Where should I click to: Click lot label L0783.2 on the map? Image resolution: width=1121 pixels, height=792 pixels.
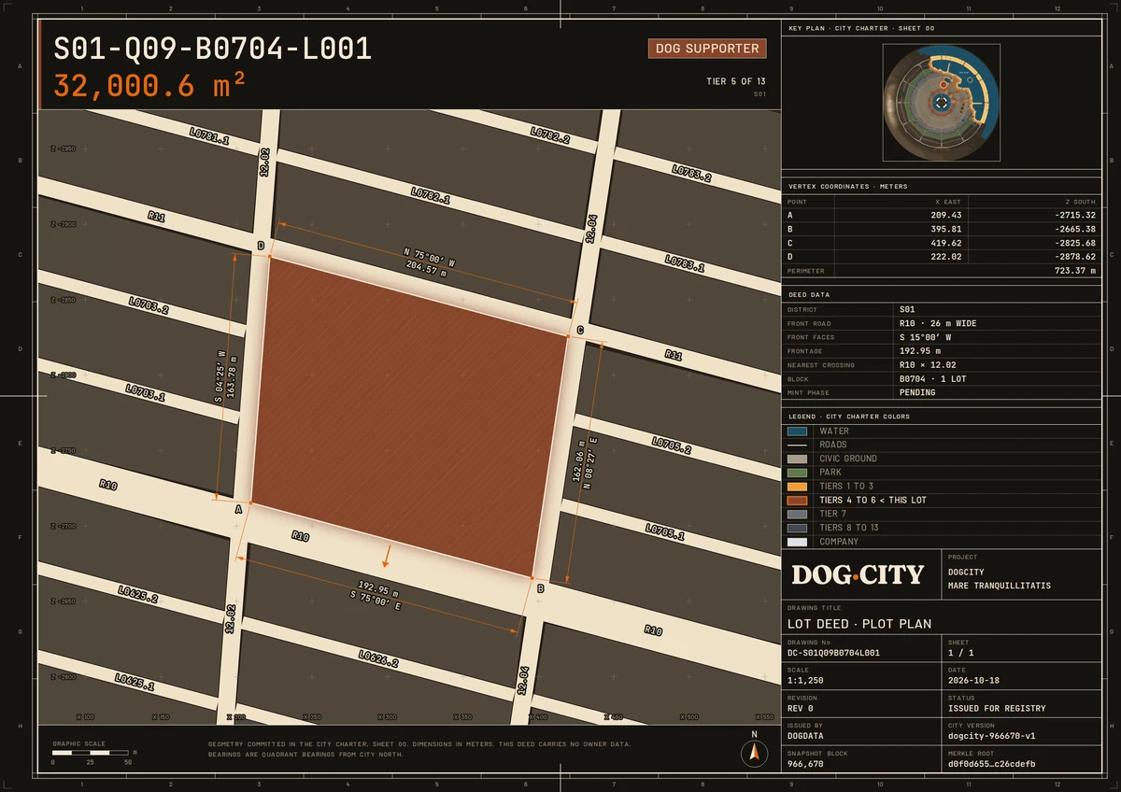pos(692,173)
